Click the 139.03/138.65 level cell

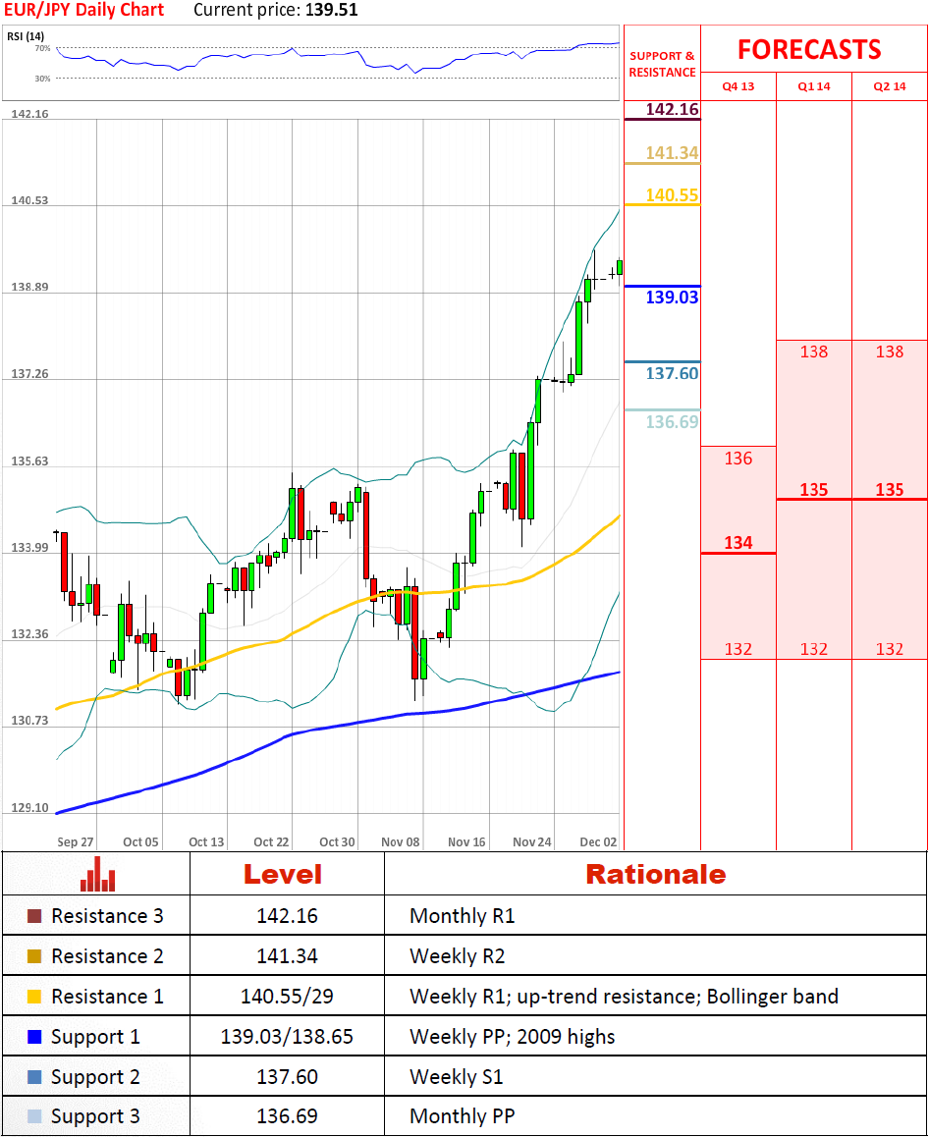point(287,1037)
